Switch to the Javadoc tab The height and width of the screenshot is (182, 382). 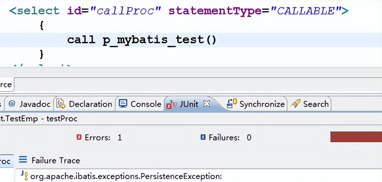point(30,104)
